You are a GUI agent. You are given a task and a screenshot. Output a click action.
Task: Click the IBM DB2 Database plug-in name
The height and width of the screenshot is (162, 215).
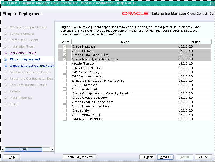(84, 85)
